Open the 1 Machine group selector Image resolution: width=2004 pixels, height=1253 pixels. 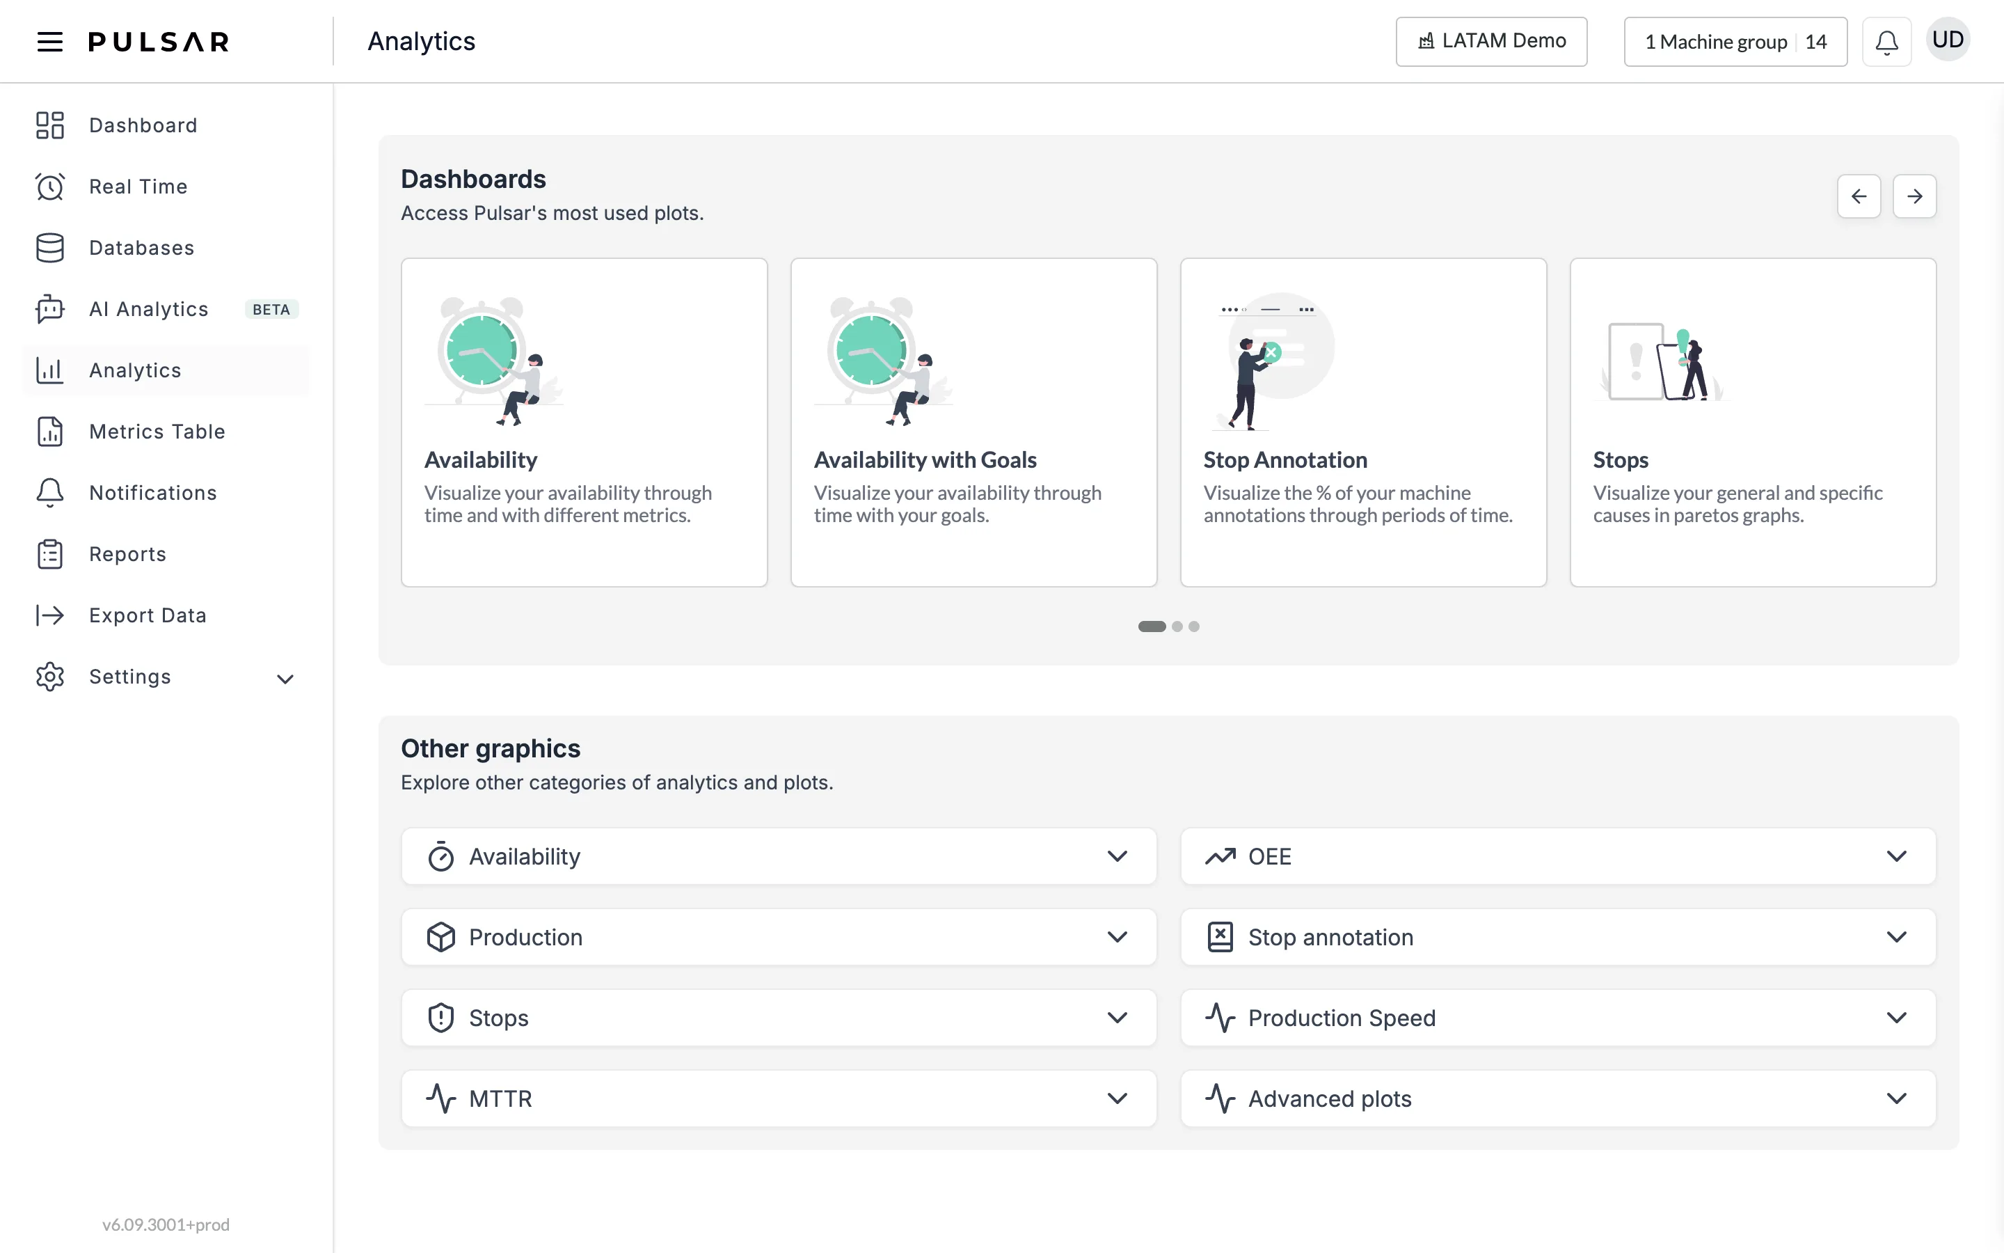(x=1735, y=42)
